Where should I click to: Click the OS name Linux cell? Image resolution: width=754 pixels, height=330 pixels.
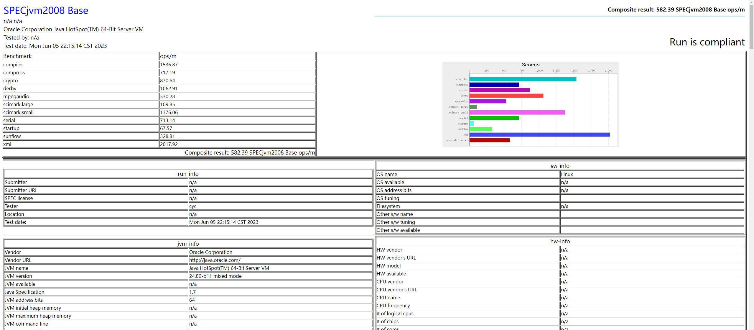pyautogui.click(x=567, y=174)
